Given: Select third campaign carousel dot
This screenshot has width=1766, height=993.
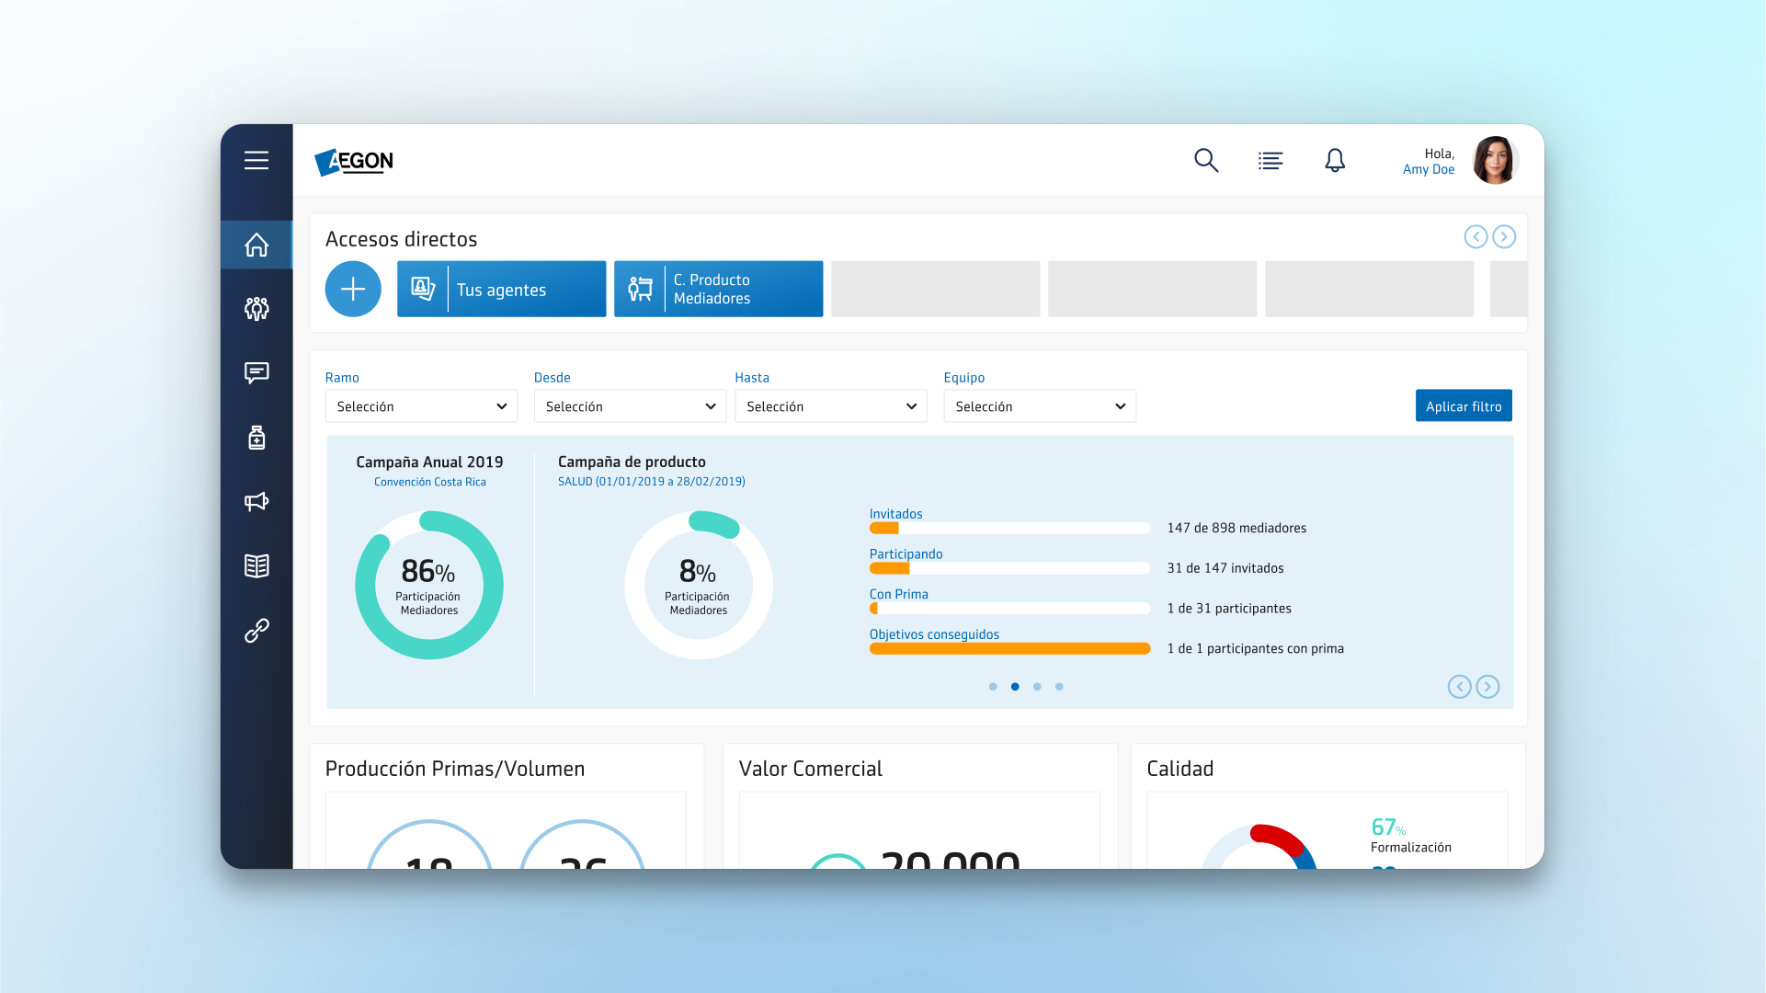Looking at the screenshot, I should 1037,687.
